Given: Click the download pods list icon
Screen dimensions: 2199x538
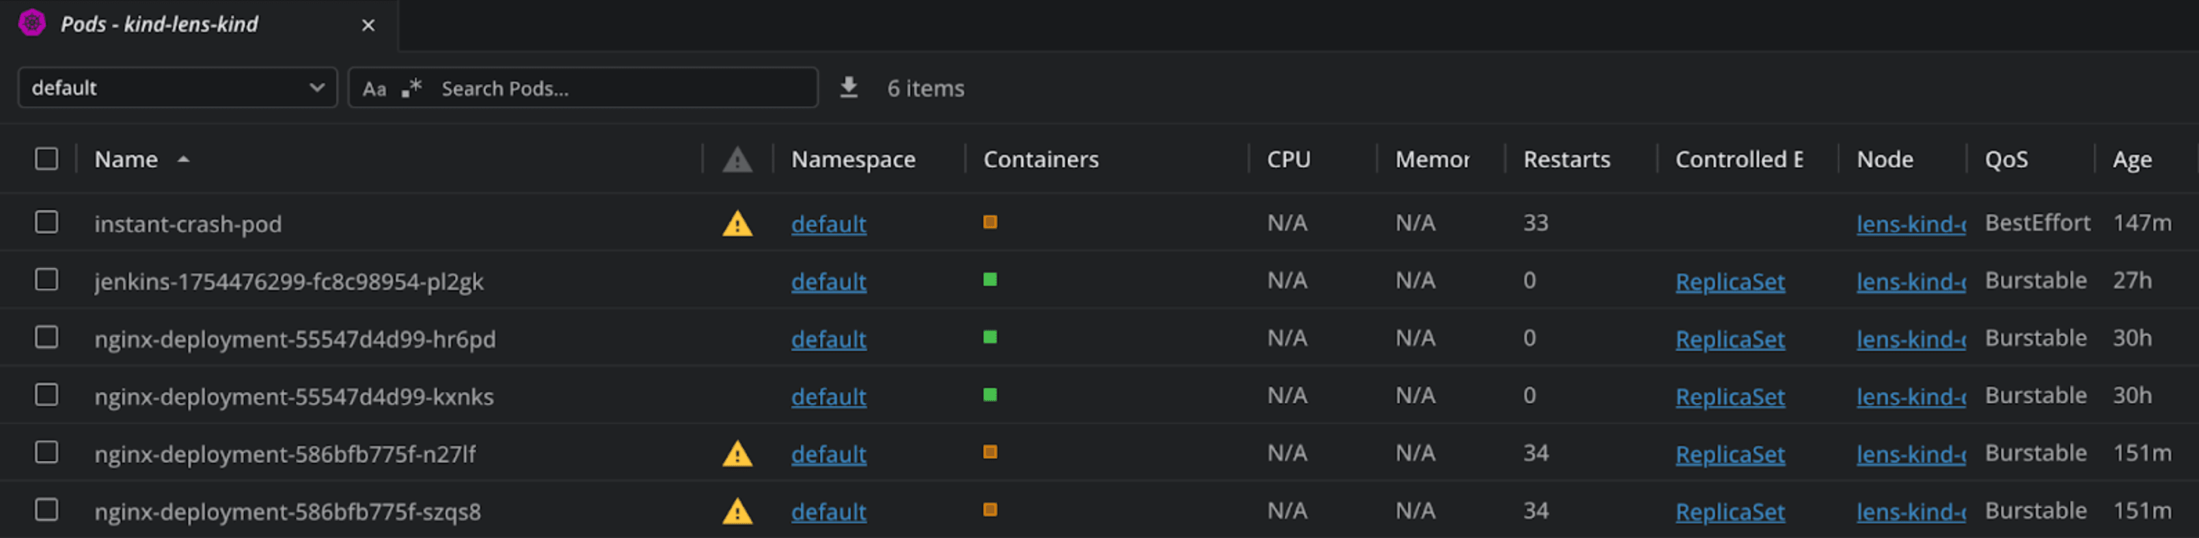Looking at the screenshot, I should [x=849, y=88].
